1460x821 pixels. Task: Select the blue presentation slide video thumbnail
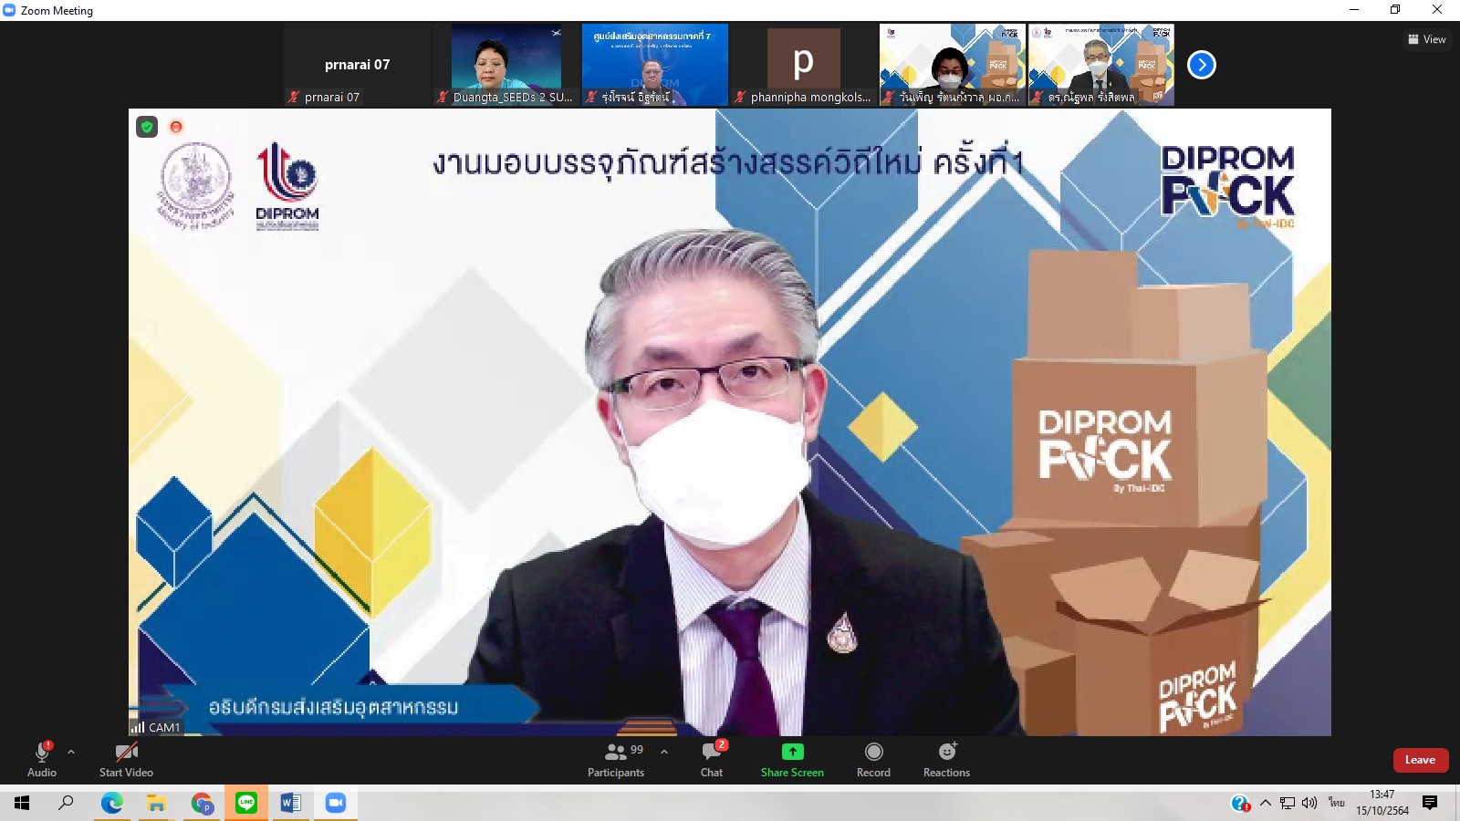click(655, 65)
